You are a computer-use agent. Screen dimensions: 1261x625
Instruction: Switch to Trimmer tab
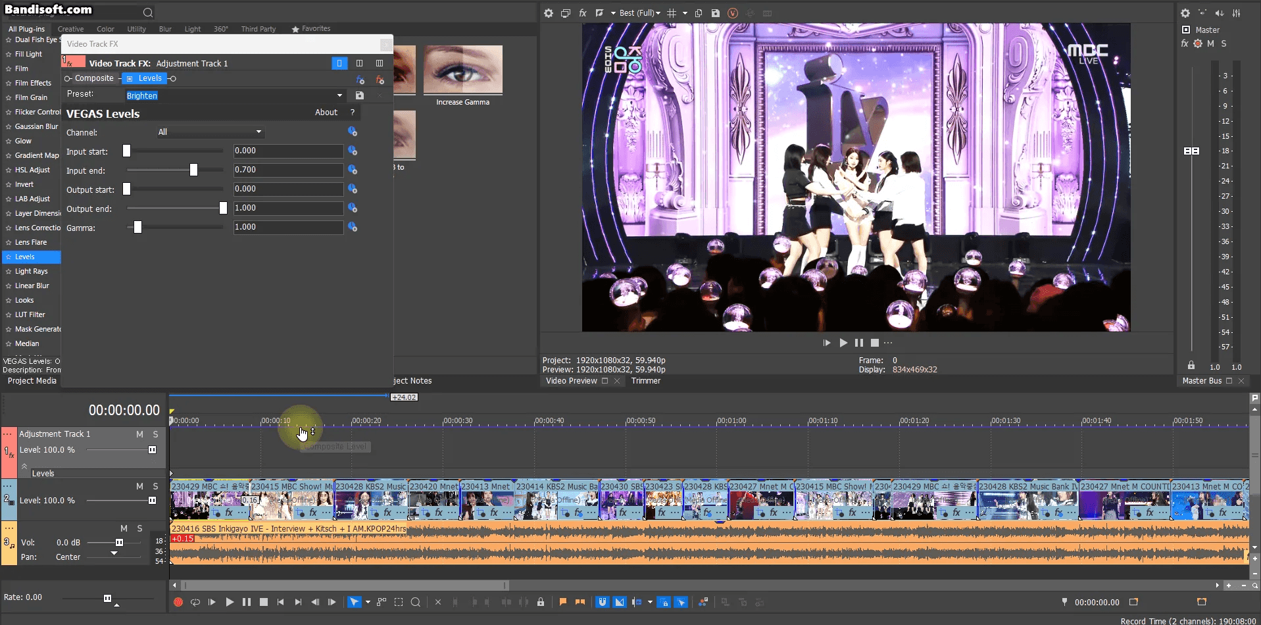tap(646, 381)
